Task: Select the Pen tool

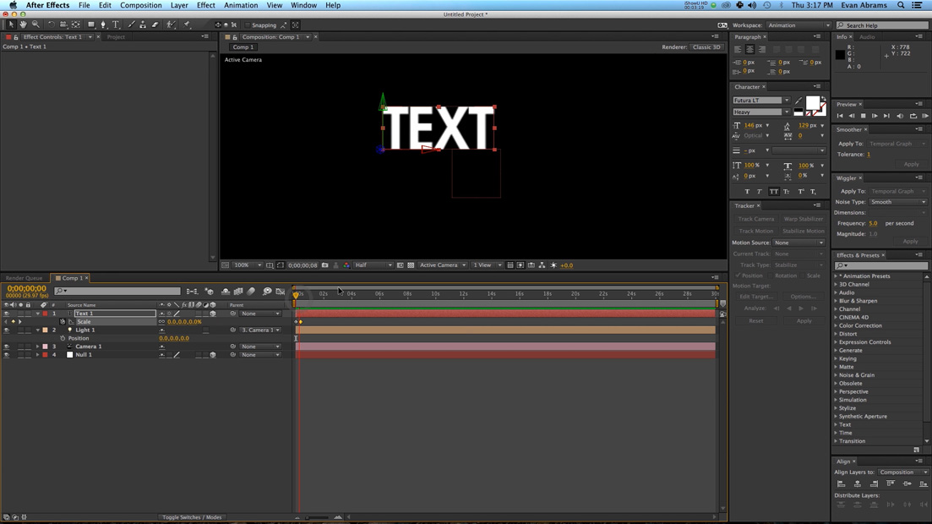Action: (103, 25)
